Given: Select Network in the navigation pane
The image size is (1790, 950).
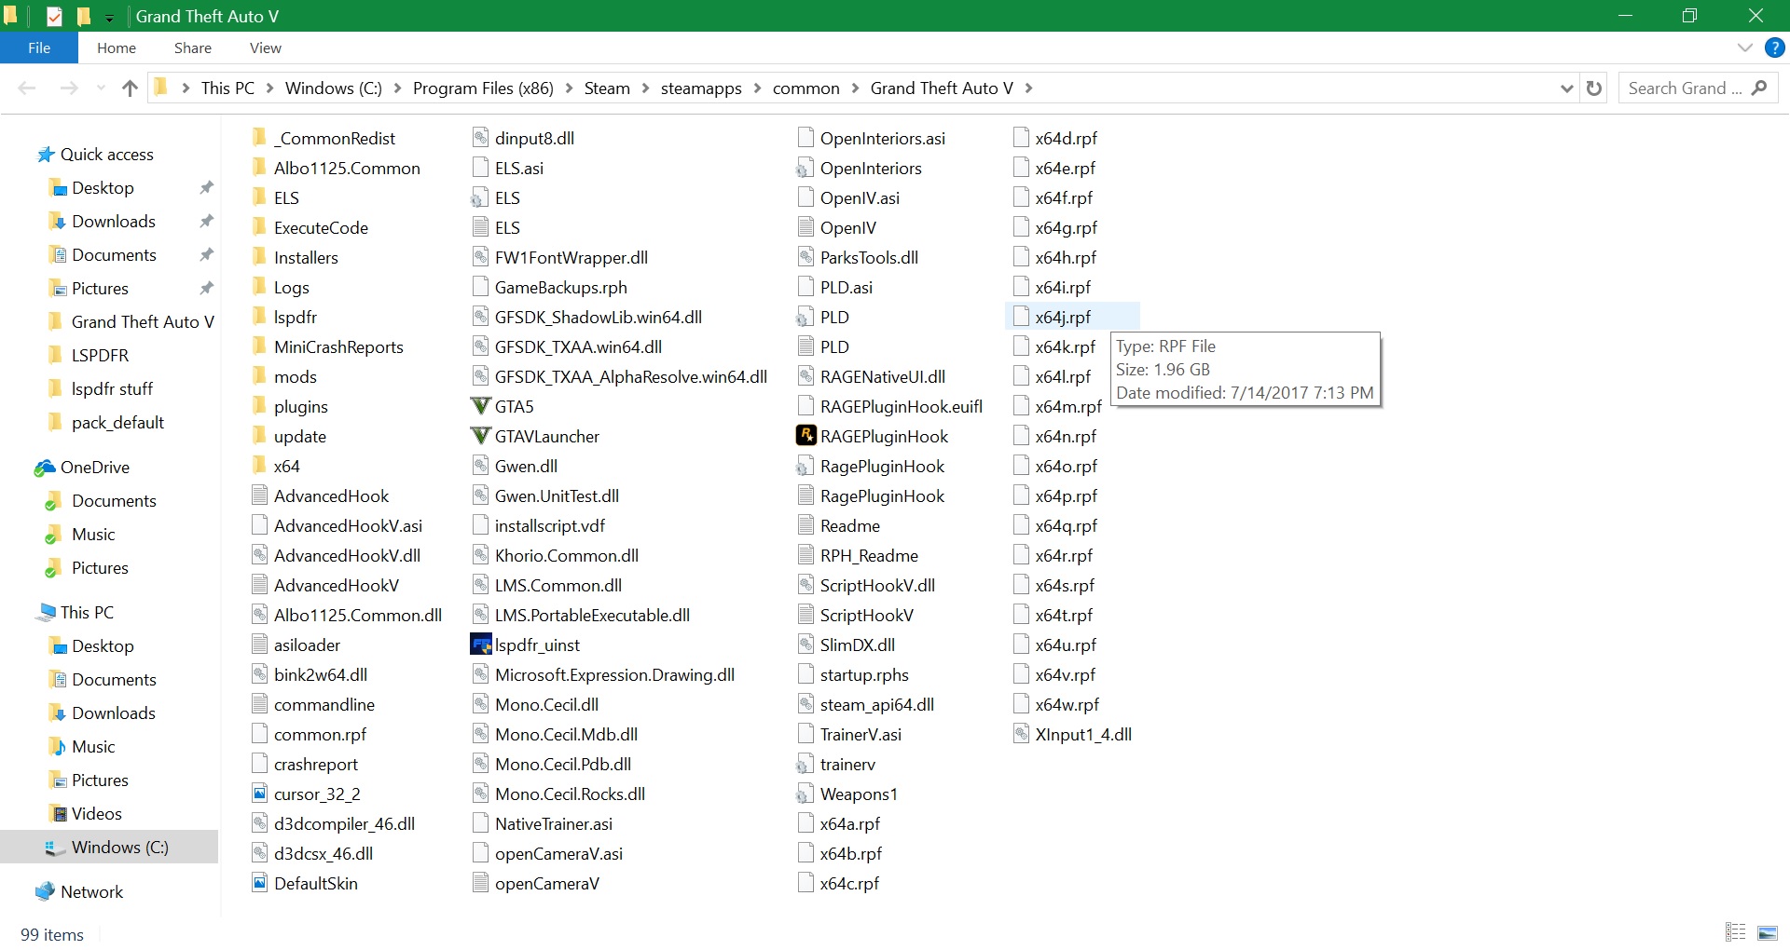Looking at the screenshot, I should tap(91, 891).
